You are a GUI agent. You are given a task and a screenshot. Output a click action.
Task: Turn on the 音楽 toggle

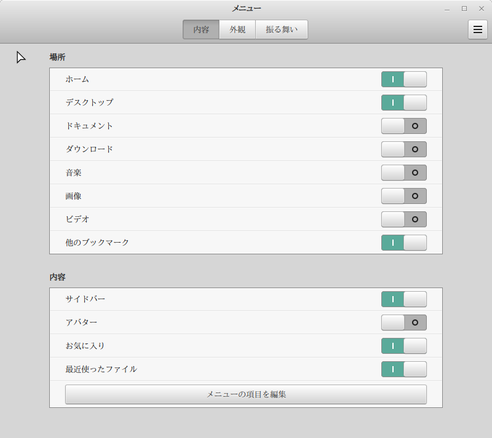[403, 173]
